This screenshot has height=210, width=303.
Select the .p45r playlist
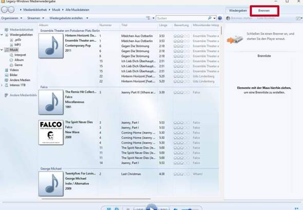point(18,40)
